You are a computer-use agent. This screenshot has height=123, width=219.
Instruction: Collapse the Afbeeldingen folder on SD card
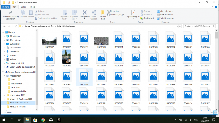point(4,75)
